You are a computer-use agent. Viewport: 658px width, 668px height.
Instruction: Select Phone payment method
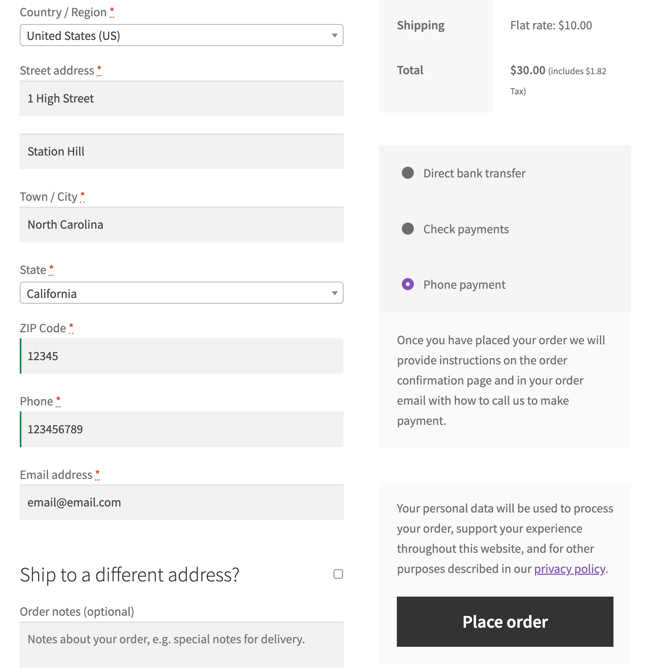[x=408, y=284]
